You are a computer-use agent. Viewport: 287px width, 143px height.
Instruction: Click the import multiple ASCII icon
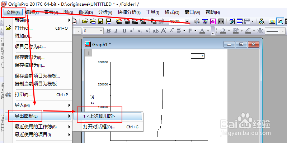(x=135, y=21)
